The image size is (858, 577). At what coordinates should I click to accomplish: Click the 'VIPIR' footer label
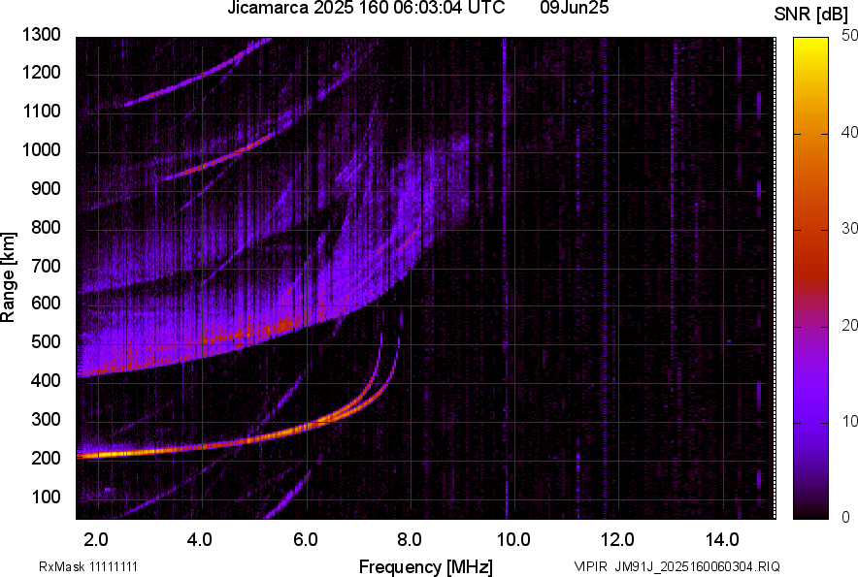589,566
